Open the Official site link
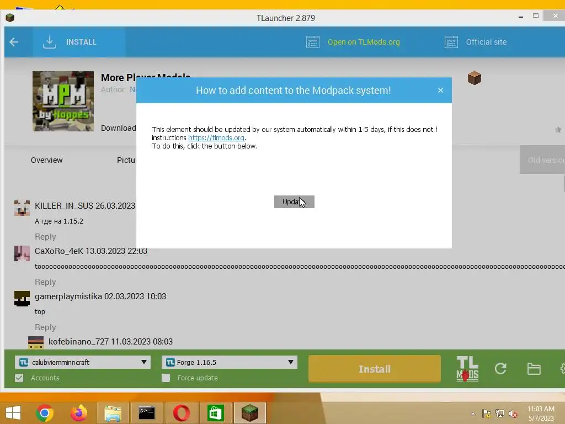The height and width of the screenshot is (424, 565). pyautogui.click(x=486, y=42)
